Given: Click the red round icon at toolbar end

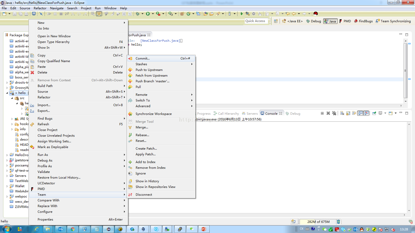Looking at the screenshot, I should pyautogui.click(x=316, y=14).
